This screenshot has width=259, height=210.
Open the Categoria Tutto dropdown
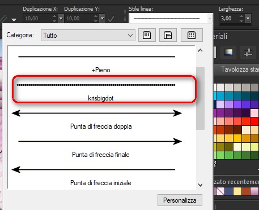pos(88,35)
